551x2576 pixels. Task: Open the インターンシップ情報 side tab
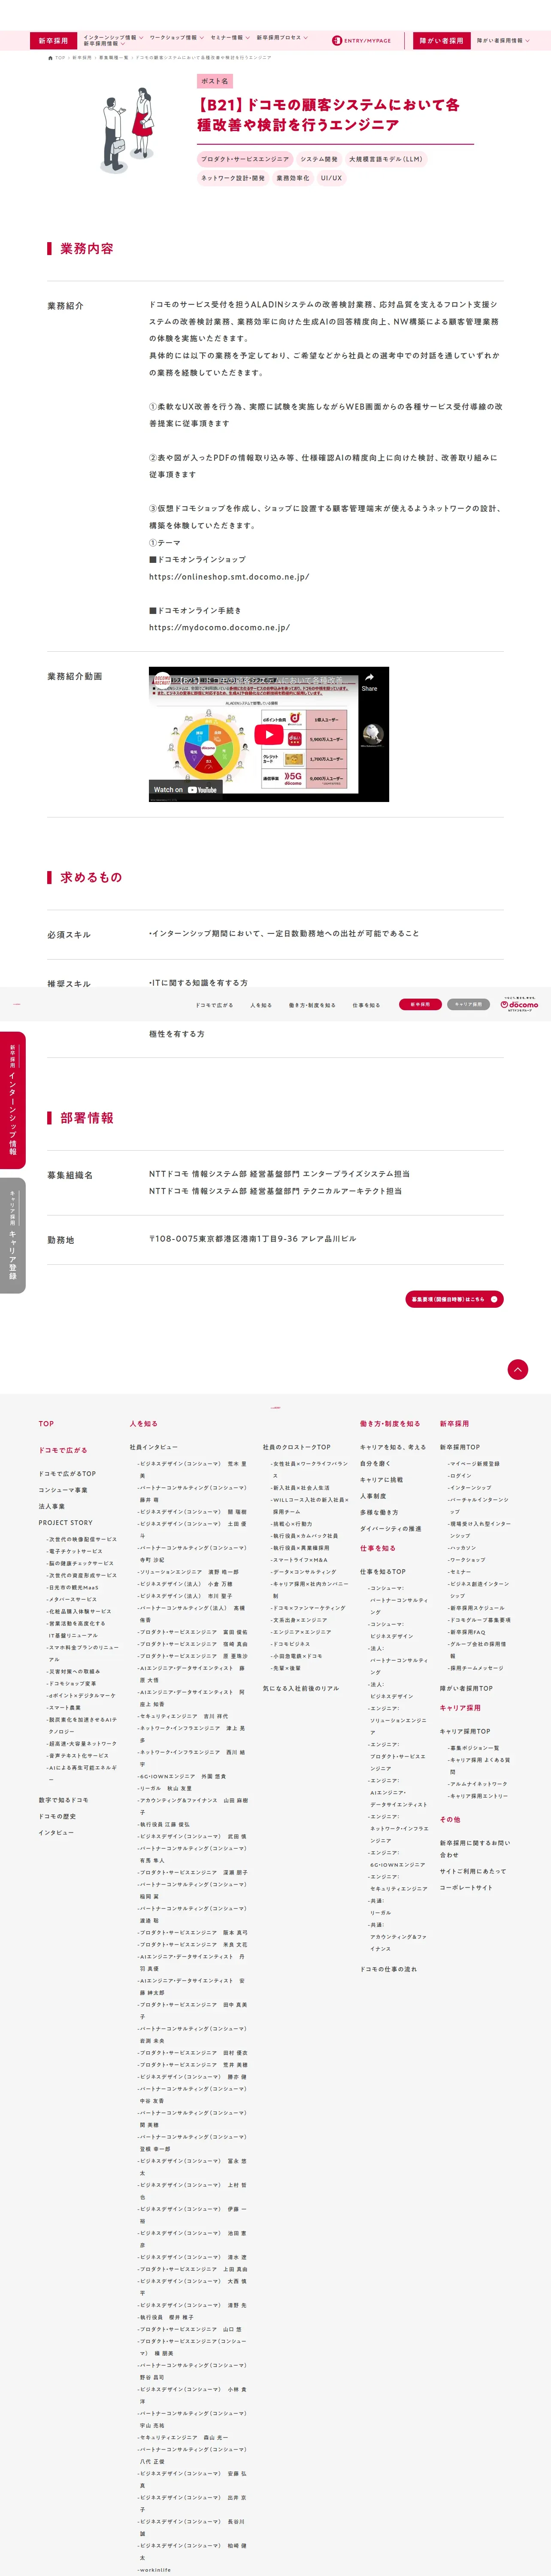tap(12, 1099)
